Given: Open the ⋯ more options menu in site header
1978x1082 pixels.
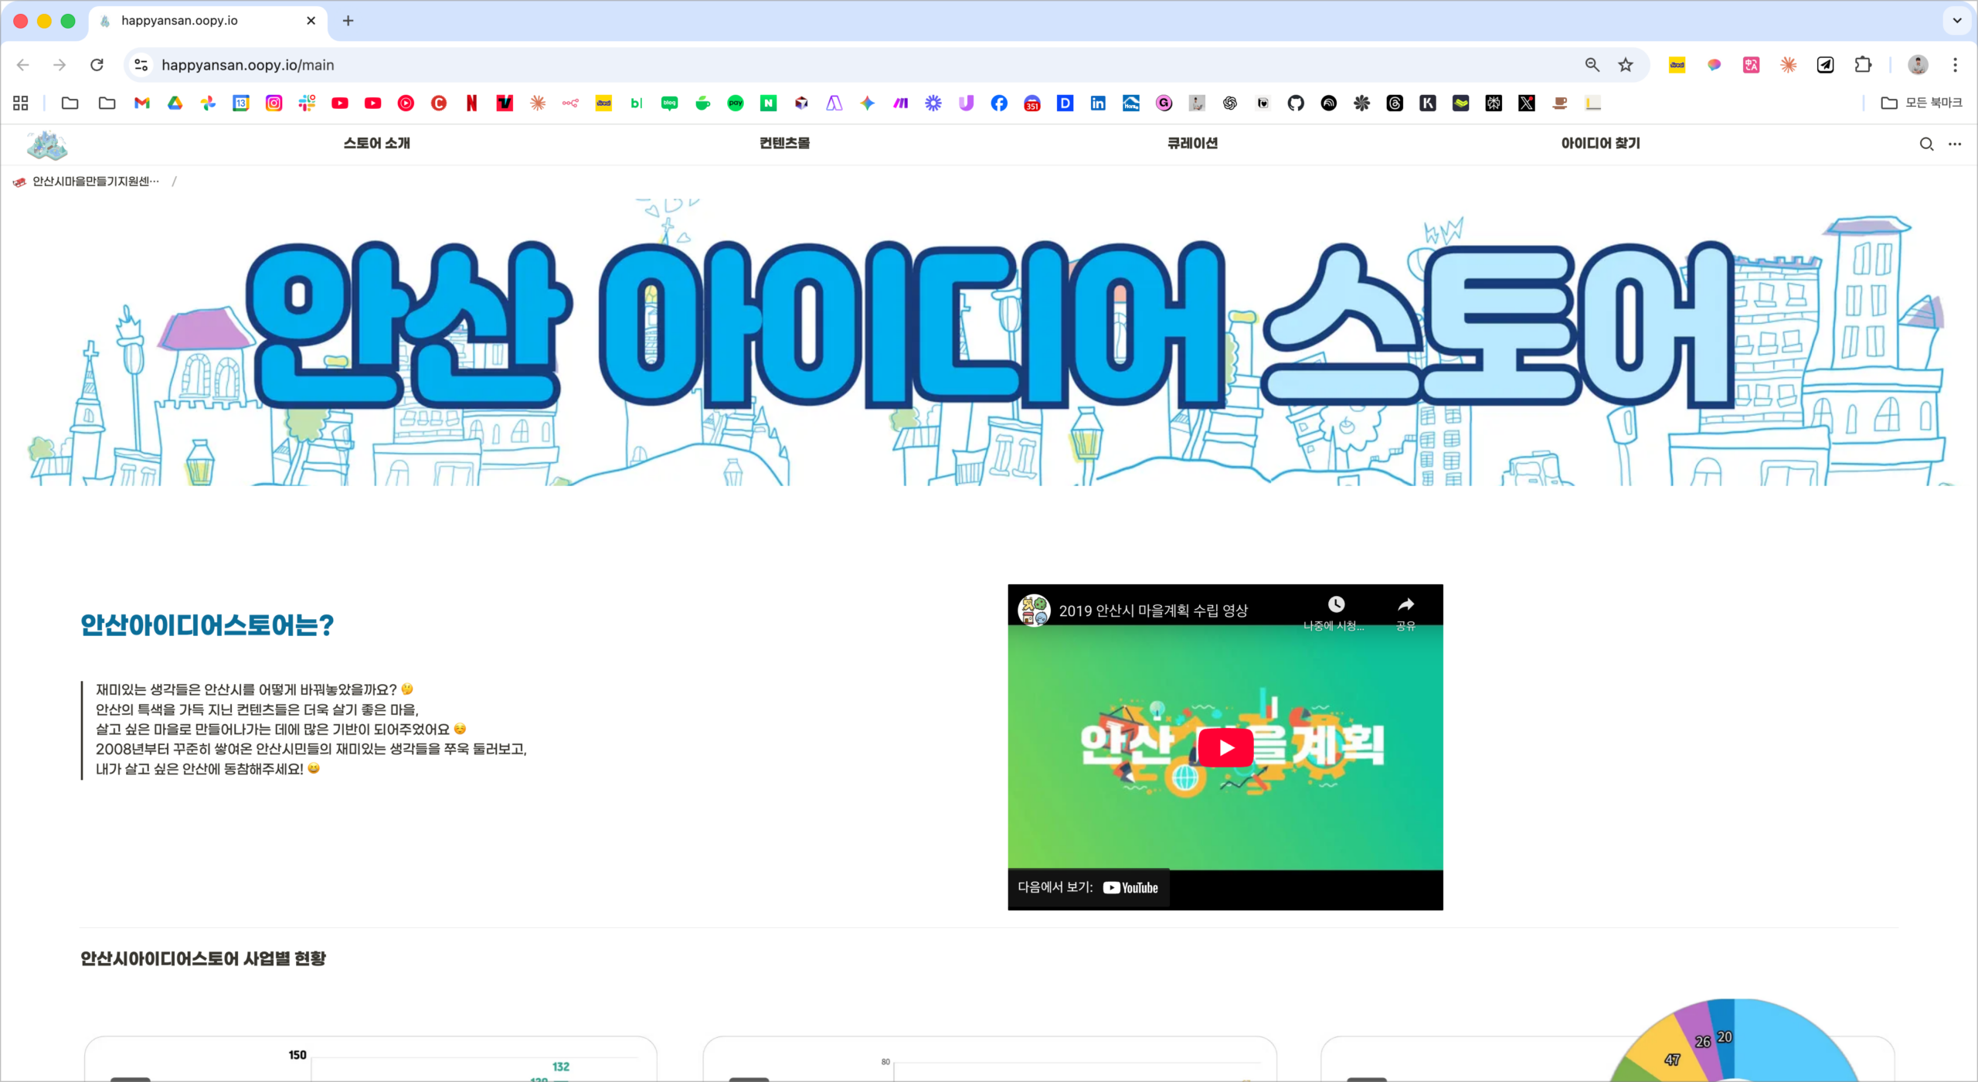Looking at the screenshot, I should (x=1956, y=144).
